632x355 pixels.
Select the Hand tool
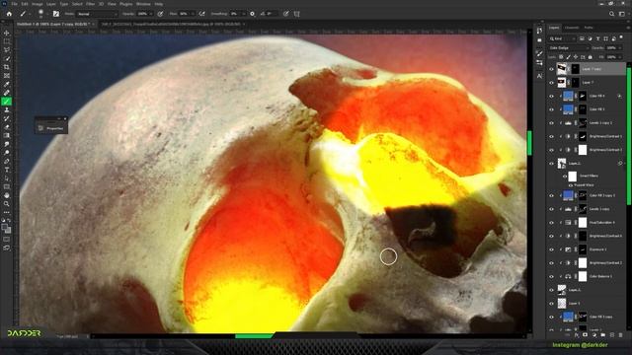point(7,195)
